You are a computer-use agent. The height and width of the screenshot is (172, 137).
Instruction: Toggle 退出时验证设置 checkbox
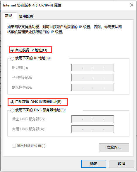14,146
